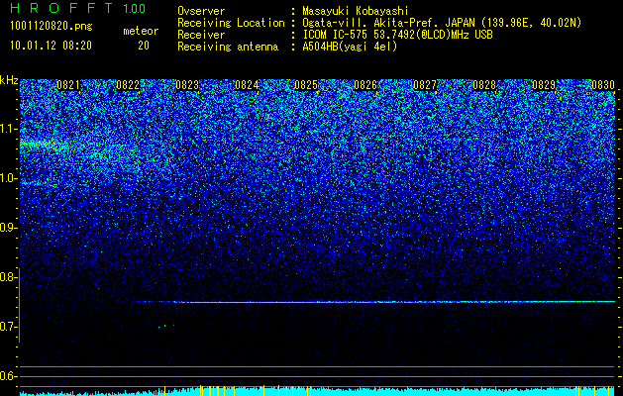Click the 0830 time marker
This screenshot has width=623, height=396.
[x=603, y=85]
